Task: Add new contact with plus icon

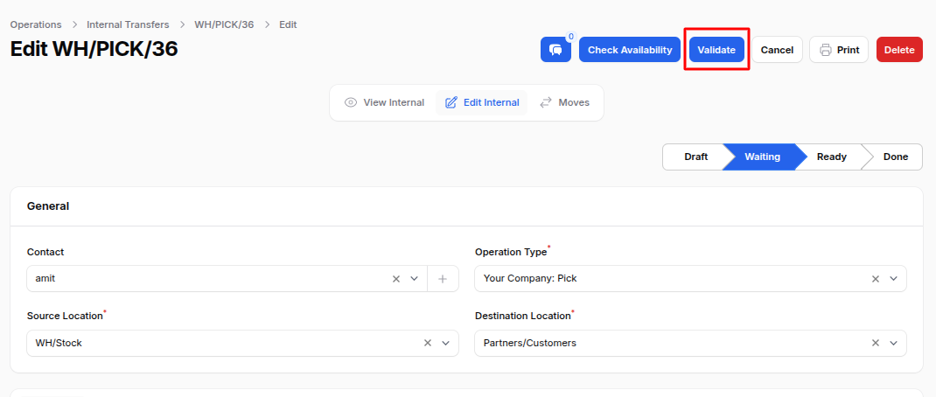Action: [443, 279]
